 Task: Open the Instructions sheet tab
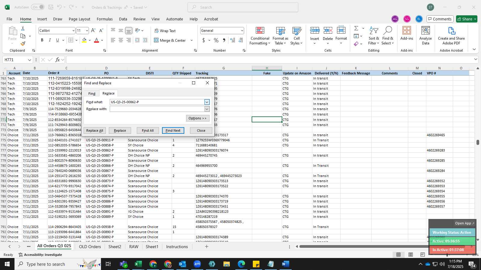point(177,247)
